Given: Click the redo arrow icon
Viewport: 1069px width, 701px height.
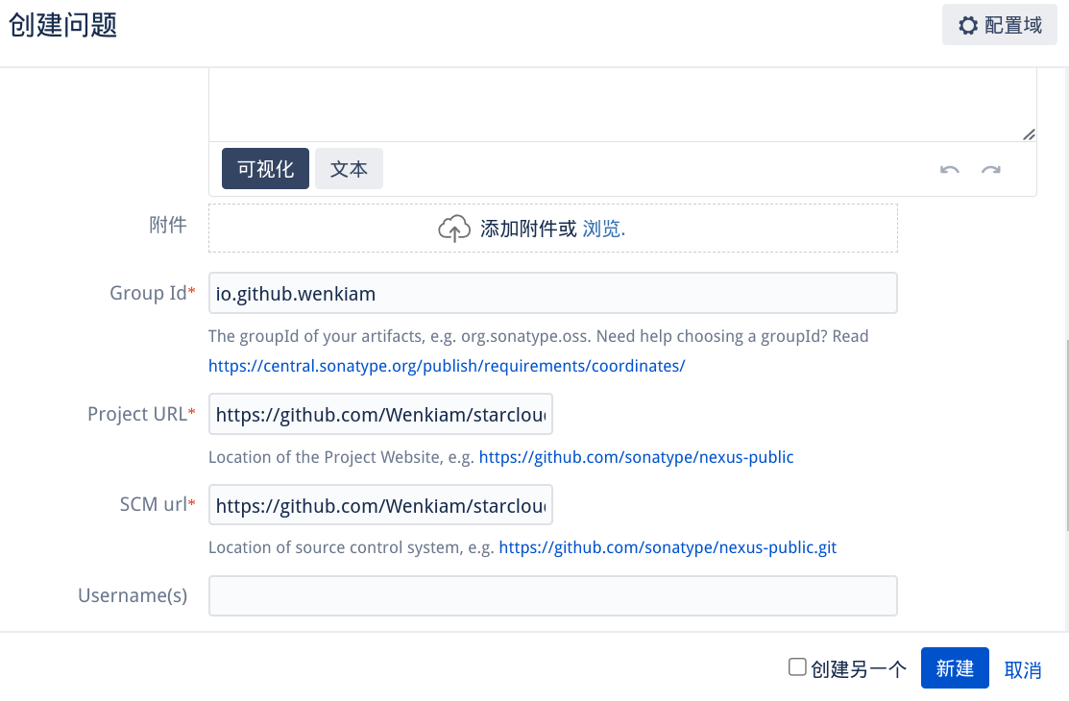Looking at the screenshot, I should (990, 170).
